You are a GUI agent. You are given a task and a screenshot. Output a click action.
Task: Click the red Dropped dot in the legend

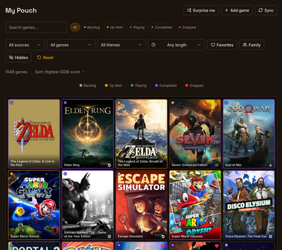(x=187, y=85)
